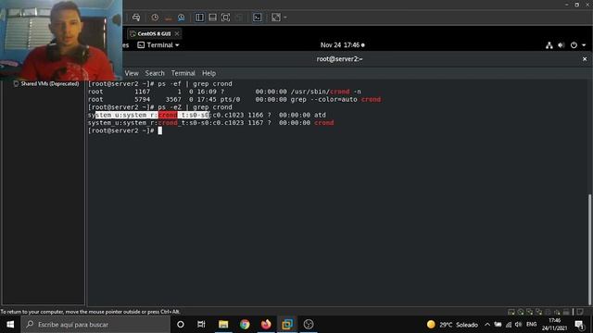
Task: Open the GNOME Terminal application menu
Action: click(158, 45)
